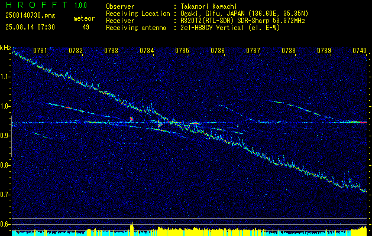Viewport: 372px width, 236px height.
Task: Click the meteor count value 49
Action: click(x=86, y=27)
